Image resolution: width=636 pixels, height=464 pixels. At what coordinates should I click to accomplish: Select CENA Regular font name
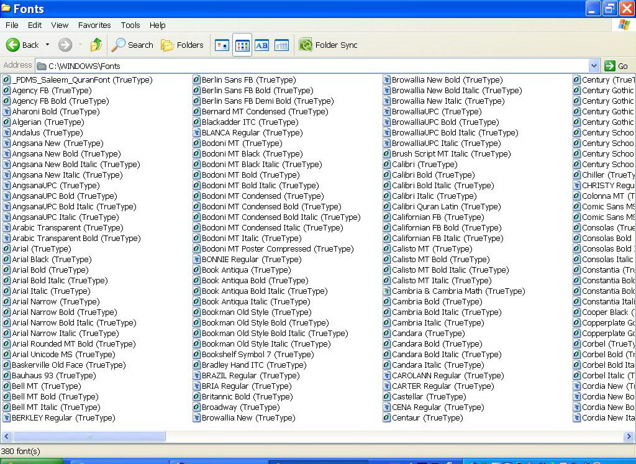pos(438,407)
